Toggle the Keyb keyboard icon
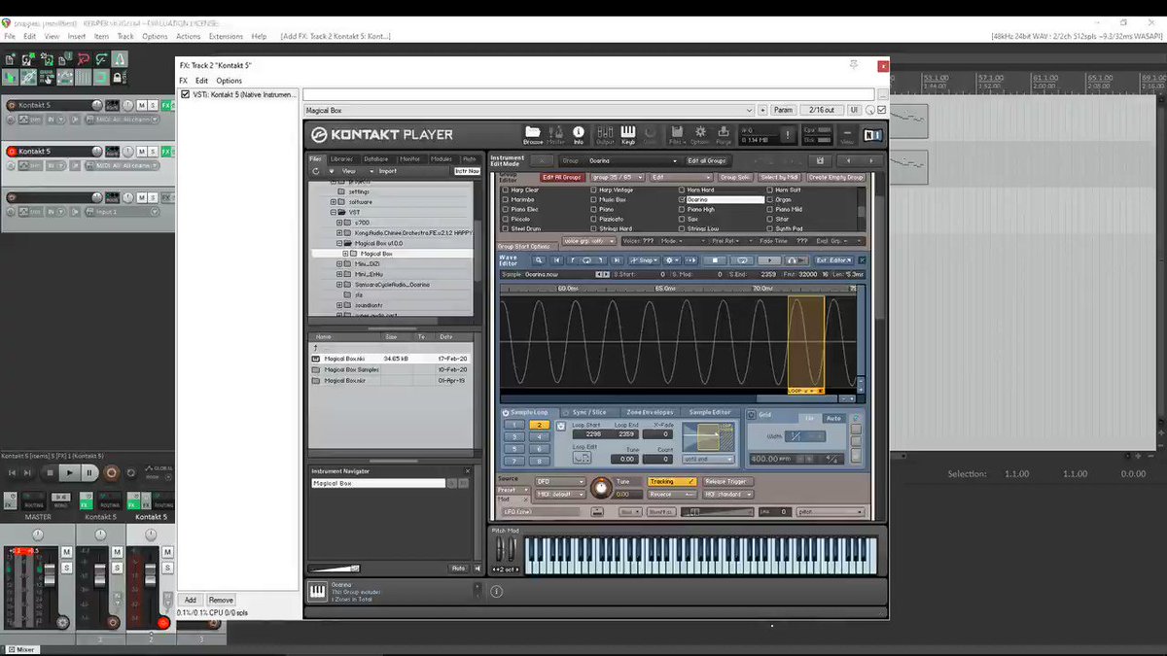 click(628, 134)
